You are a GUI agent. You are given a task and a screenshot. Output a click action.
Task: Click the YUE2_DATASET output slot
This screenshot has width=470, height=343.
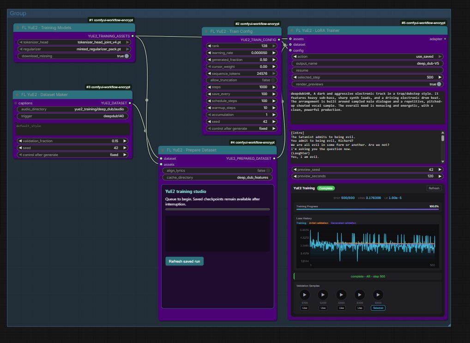pos(130,103)
